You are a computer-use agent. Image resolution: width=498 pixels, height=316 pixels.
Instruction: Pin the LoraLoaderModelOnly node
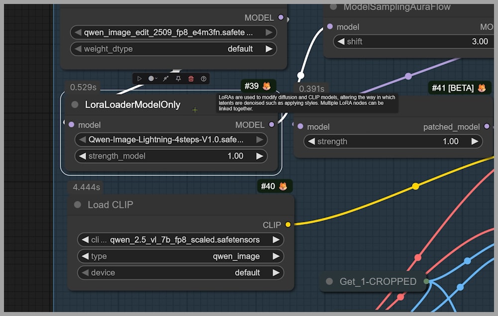[x=178, y=79]
